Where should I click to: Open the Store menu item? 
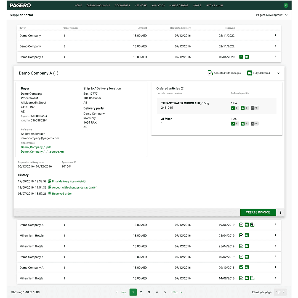coord(197,6)
